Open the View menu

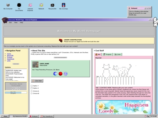click(16, 22)
